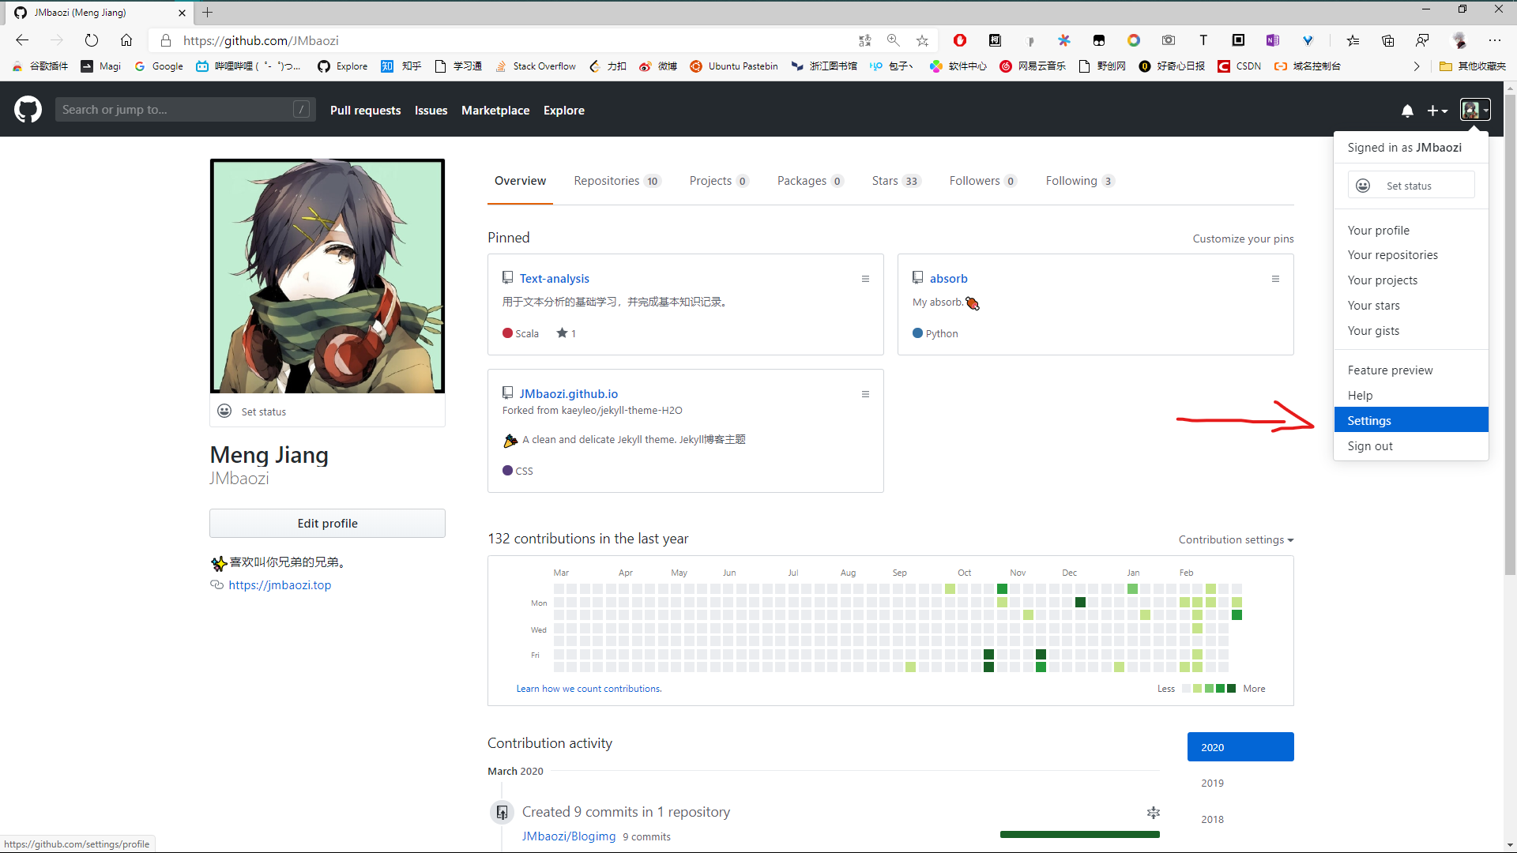The height and width of the screenshot is (853, 1517).
Task: Select the 2019 contribution year
Action: tap(1212, 783)
